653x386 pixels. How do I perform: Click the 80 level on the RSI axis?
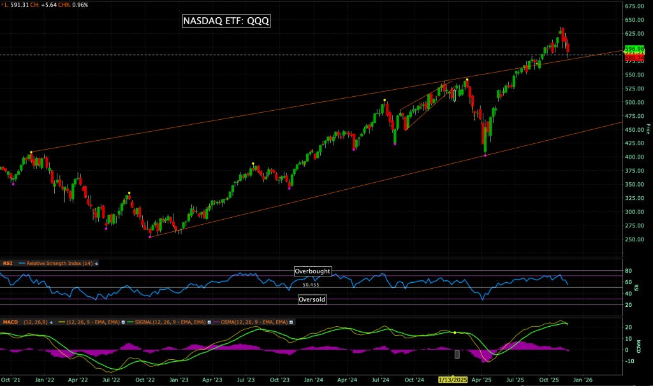tap(628, 271)
